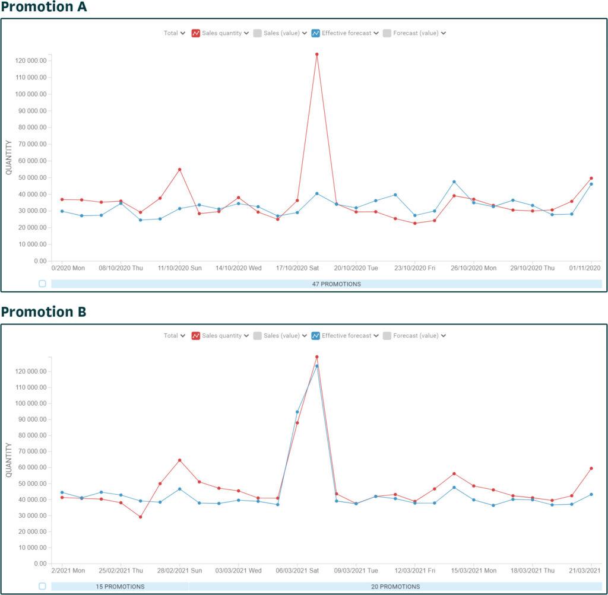Open arrow after Sales quantity label, Promotion B

pyautogui.click(x=246, y=336)
